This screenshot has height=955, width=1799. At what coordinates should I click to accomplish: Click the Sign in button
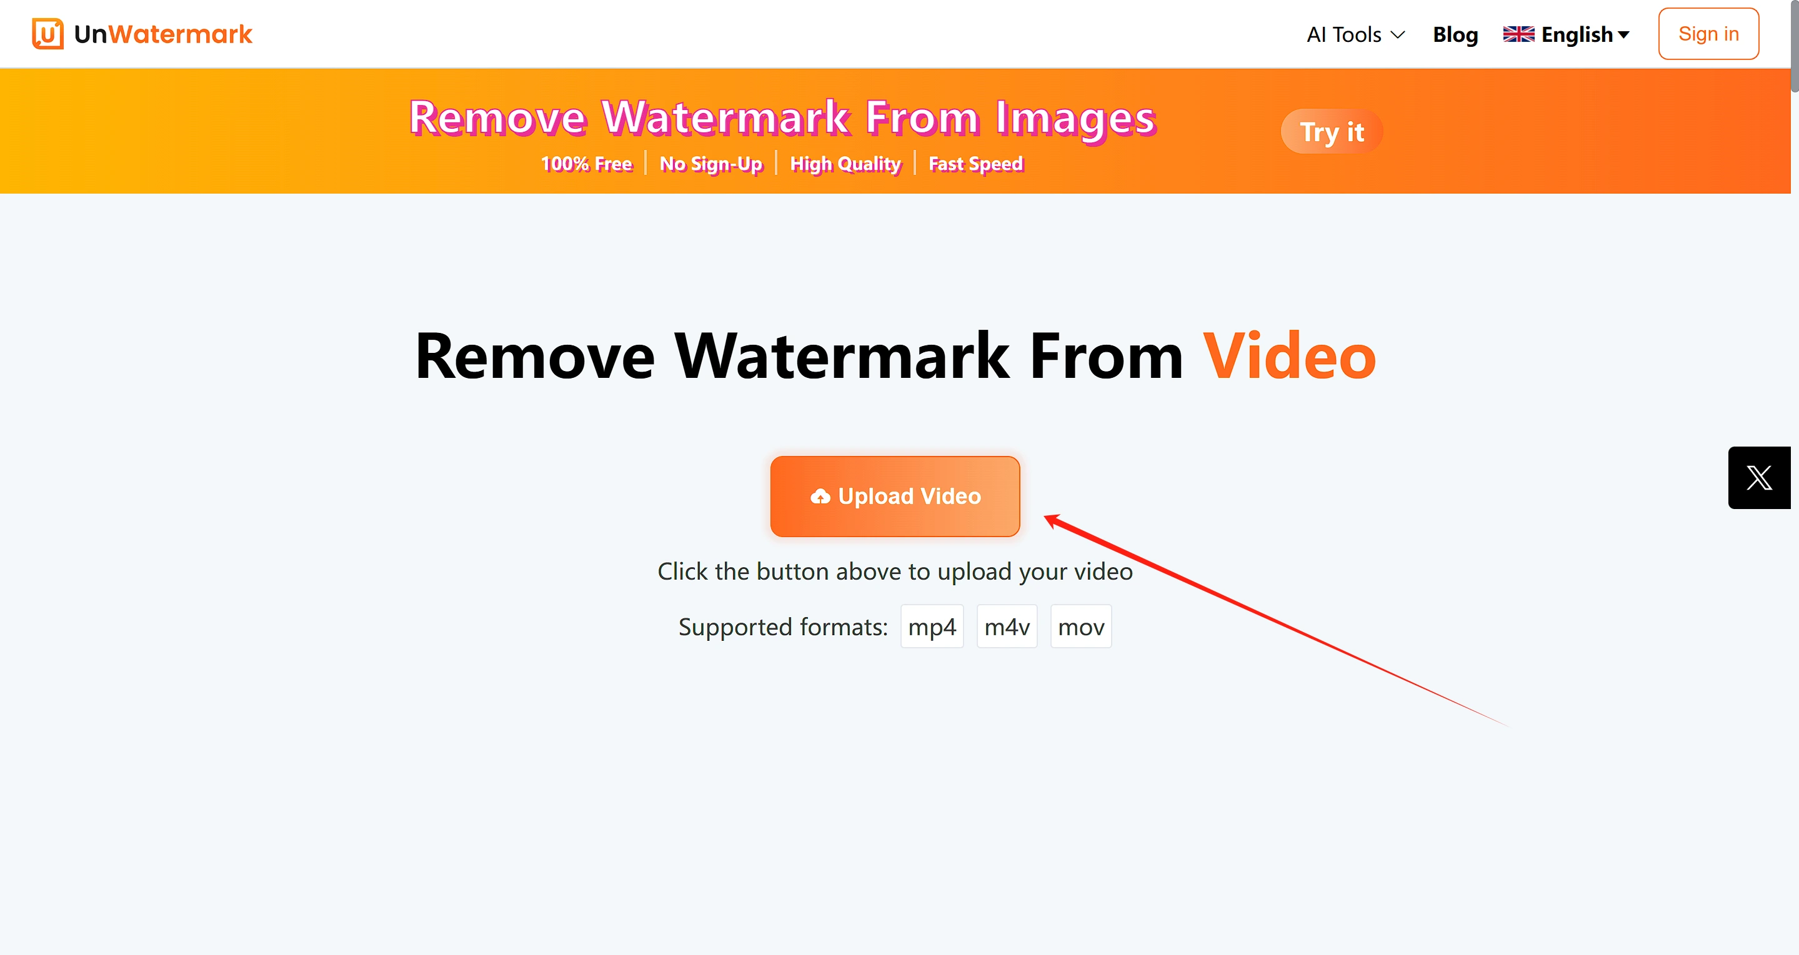coord(1708,33)
